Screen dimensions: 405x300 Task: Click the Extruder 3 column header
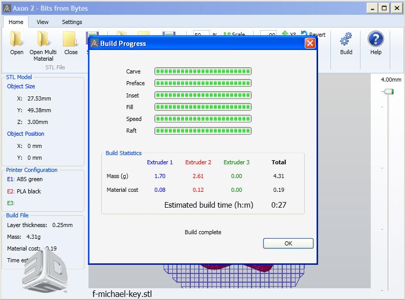click(236, 162)
